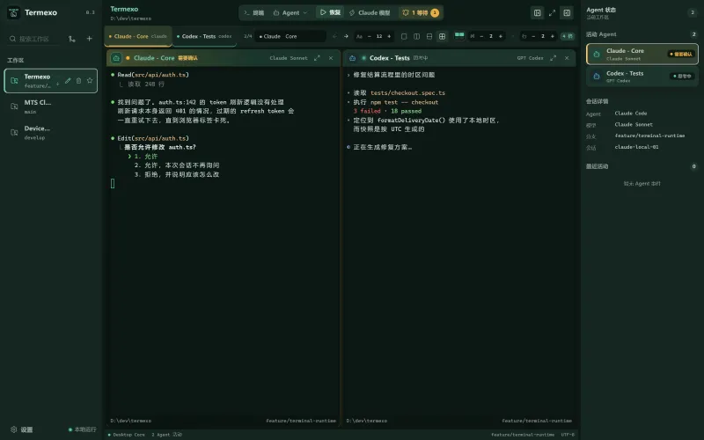The image size is (704, 440).
Task: Choose option 3 reject with explanation
Action: tap(177, 174)
